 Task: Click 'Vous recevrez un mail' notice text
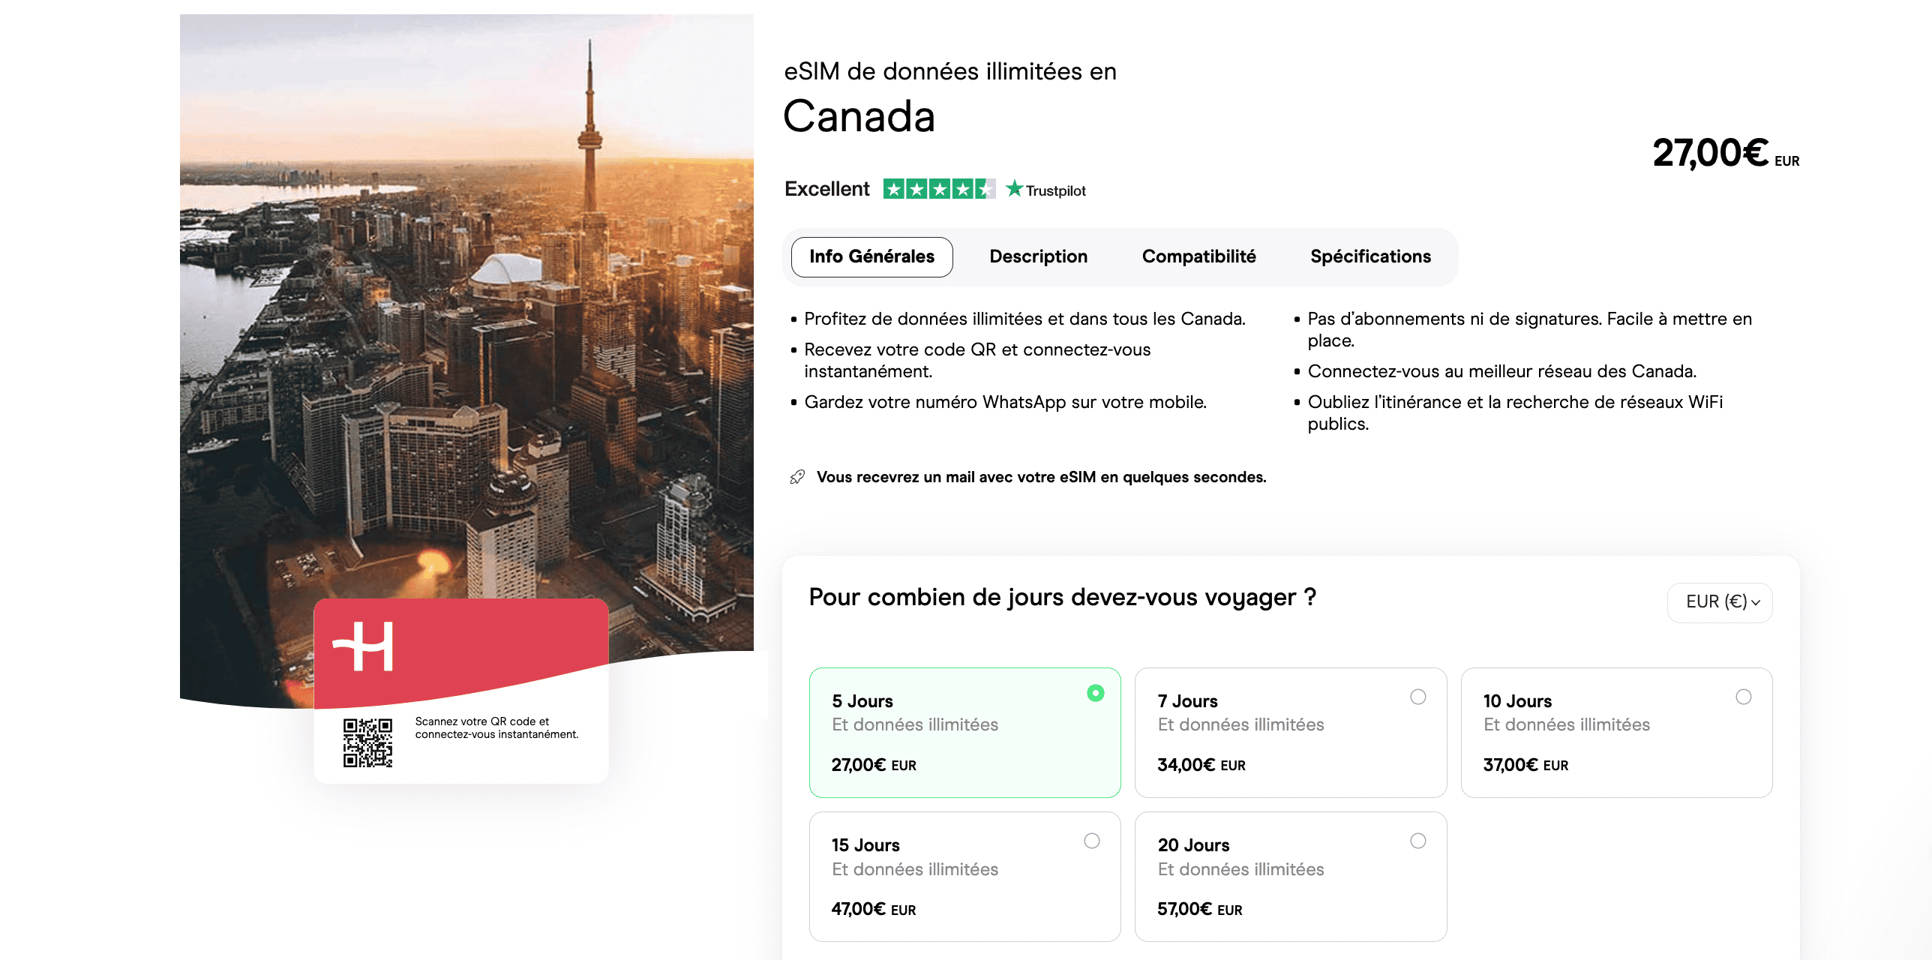click(1041, 477)
